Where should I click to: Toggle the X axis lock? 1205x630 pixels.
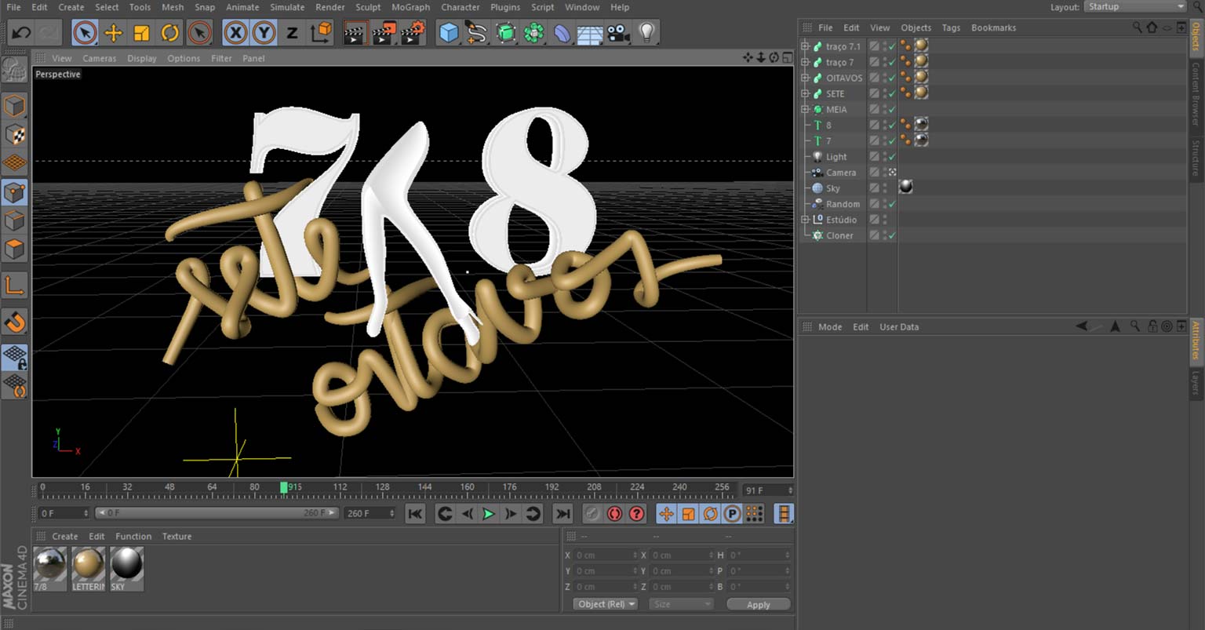pos(235,33)
